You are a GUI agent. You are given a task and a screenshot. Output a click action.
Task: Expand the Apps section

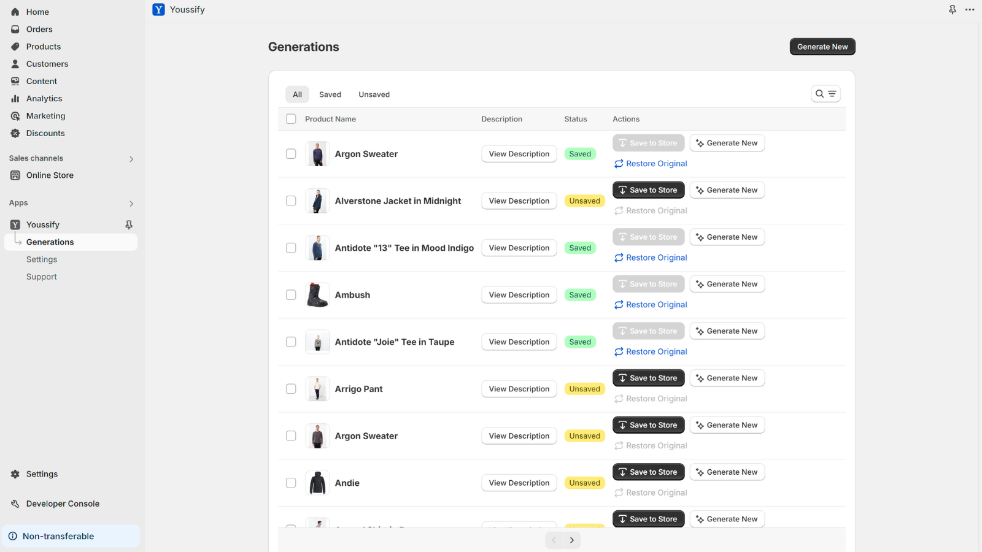coord(131,203)
